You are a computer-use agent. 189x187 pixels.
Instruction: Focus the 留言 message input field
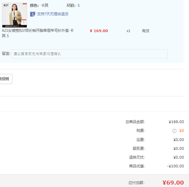pos(89,54)
